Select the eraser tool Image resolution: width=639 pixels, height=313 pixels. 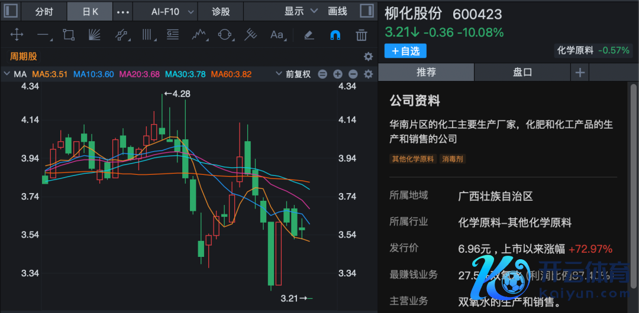308,35
